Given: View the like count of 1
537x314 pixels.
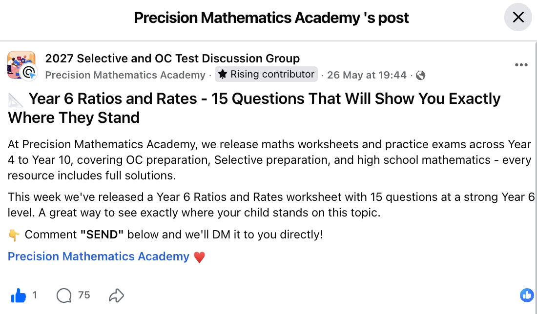Looking at the screenshot, I should point(35,295).
